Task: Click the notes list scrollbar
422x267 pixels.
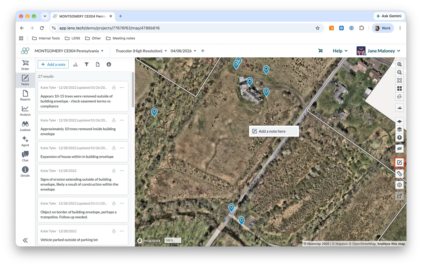Action: click(133, 90)
